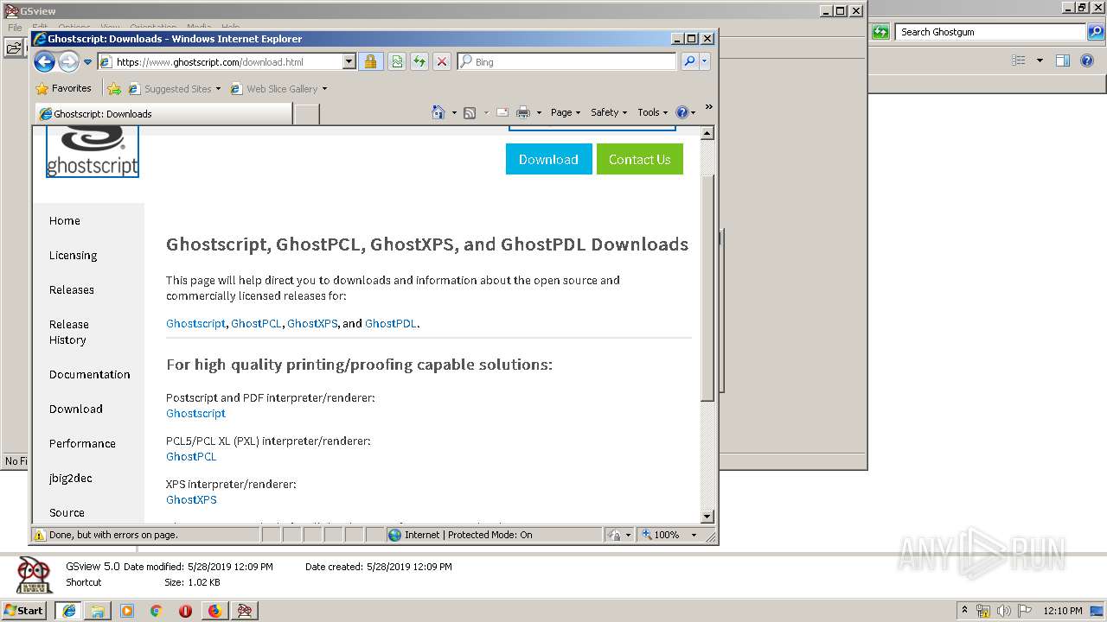Click the red Stop loading icon
Image resolution: width=1107 pixels, height=622 pixels.
point(441,62)
